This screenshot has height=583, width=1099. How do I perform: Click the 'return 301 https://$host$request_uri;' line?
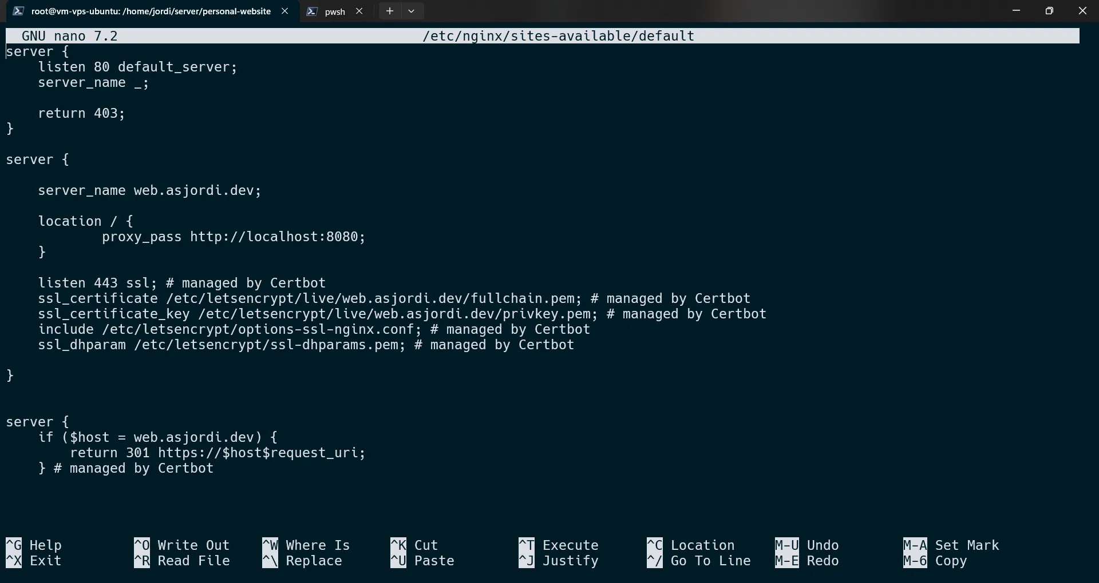coord(218,453)
